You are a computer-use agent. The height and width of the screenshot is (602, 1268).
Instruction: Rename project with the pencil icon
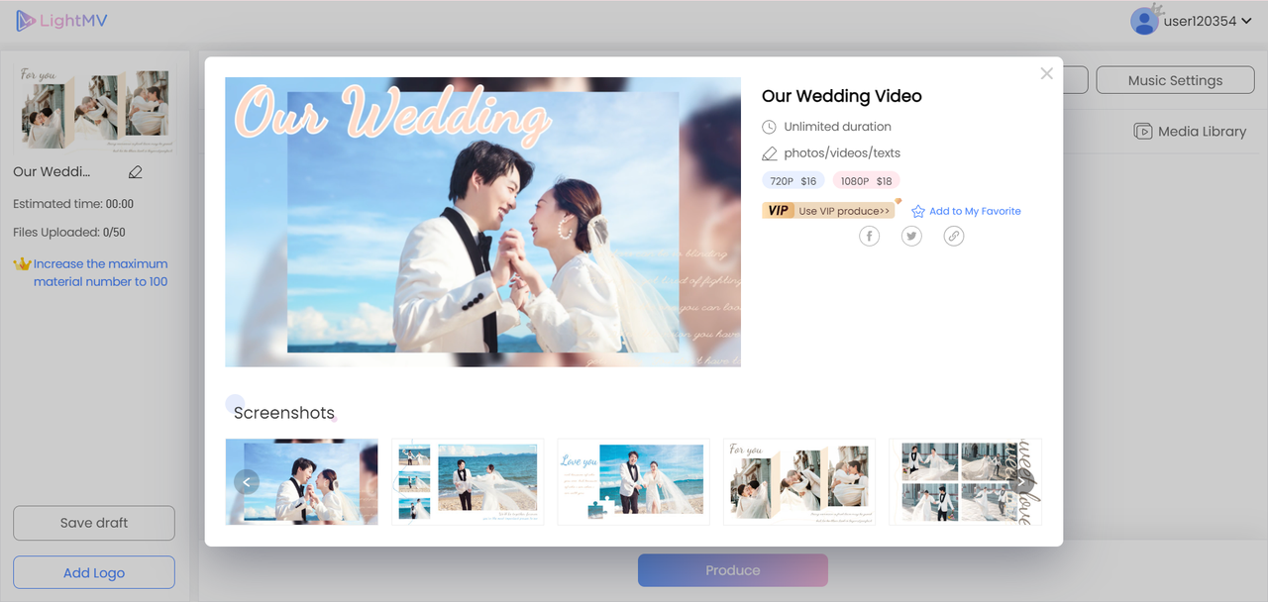[136, 171]
